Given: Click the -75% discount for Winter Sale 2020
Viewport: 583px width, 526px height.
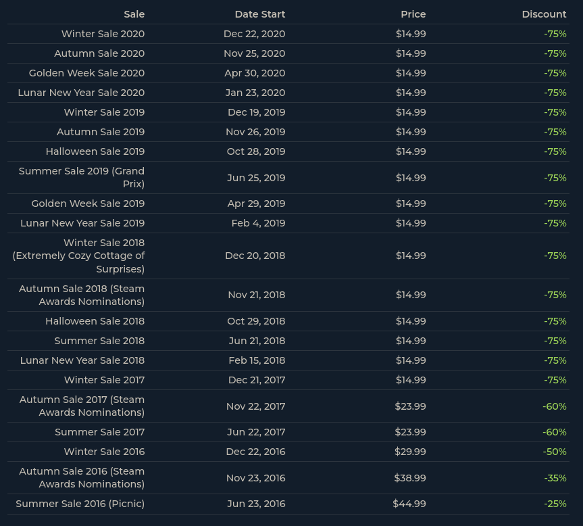Looking at the screenshot, I should 555,34.
